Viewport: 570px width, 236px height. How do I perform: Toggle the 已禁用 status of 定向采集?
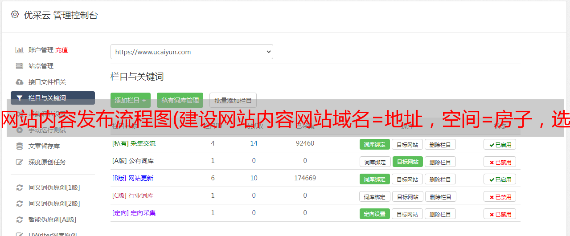click(x=500, y=214)
